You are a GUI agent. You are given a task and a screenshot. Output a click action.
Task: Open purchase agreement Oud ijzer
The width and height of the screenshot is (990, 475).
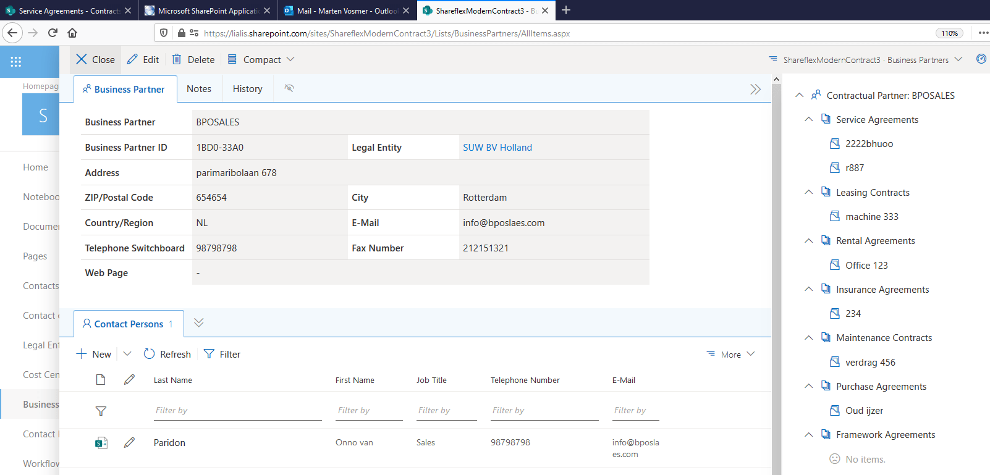(x=864, y=410)
